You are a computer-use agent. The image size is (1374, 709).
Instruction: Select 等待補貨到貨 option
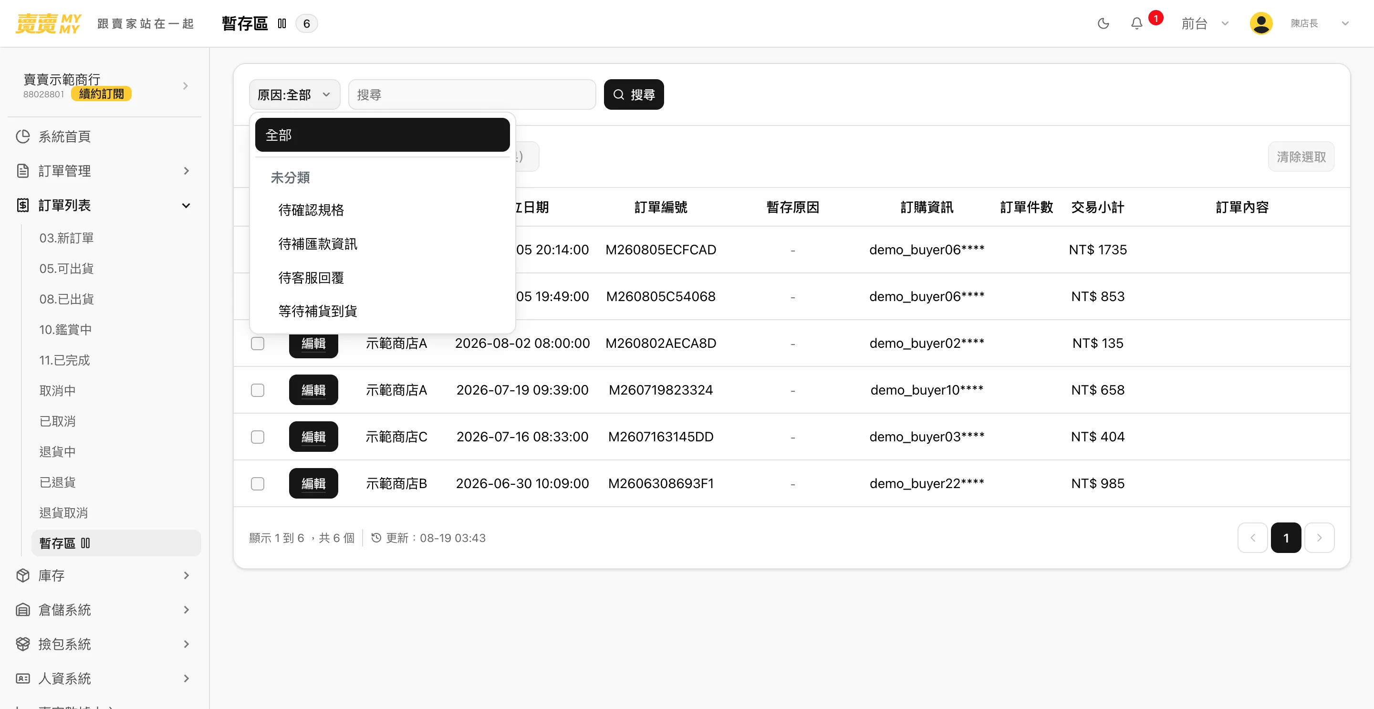coord(383,311)
